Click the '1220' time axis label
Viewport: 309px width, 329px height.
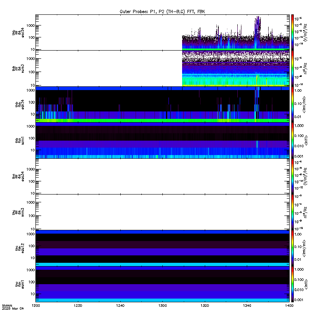(78, 306)
